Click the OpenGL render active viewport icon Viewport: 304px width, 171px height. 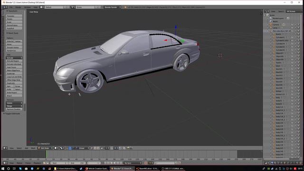[x=128, y=148]
